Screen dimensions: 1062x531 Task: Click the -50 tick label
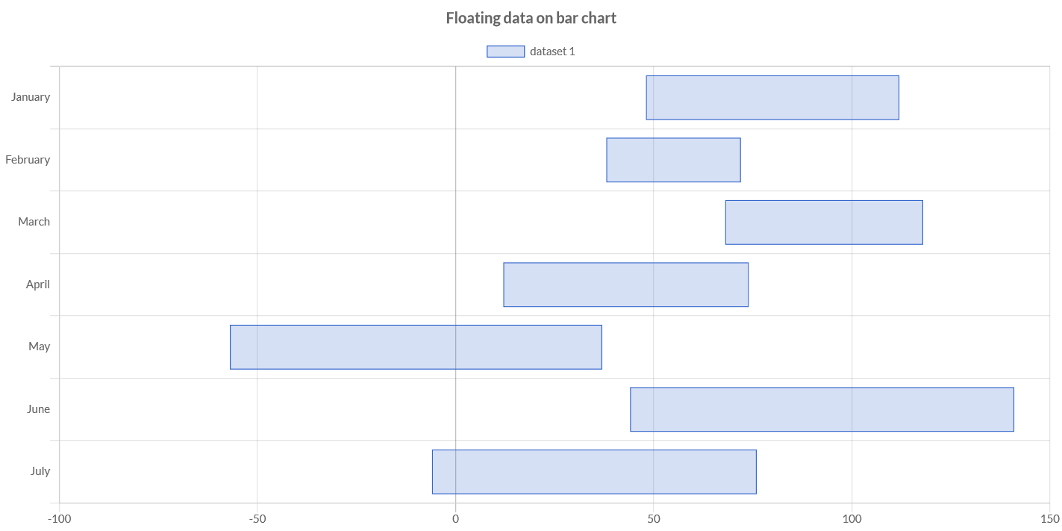tap(257, 518)
